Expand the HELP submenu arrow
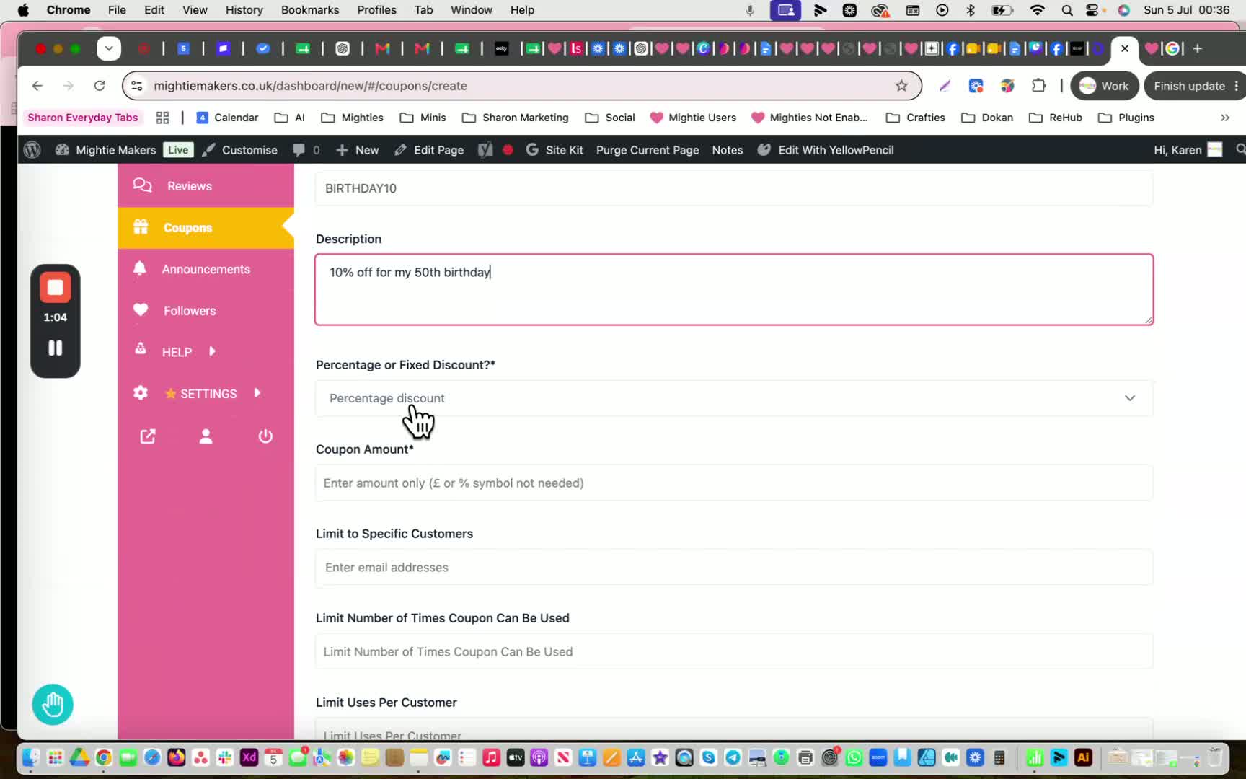The width and height of the screenshot is (1246, 779). (x=212, y=351)
